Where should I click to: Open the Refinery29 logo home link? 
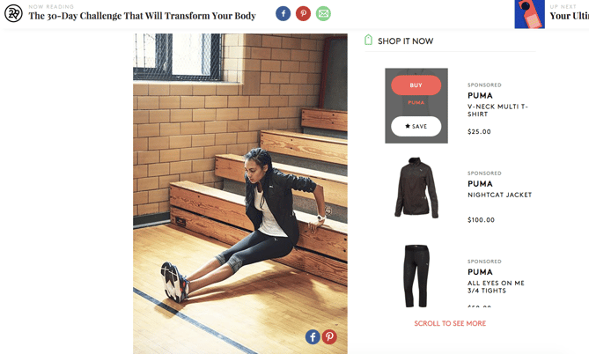coord(13,13)
